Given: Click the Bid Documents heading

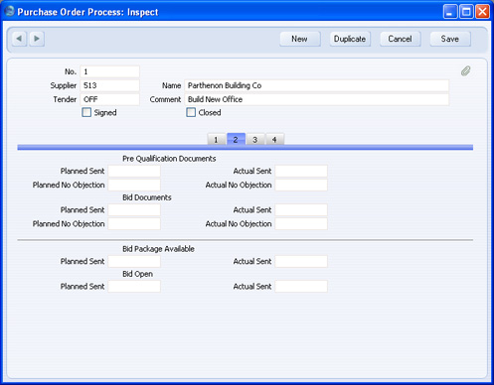Looking at the screenshot, I should pos(147,197).
